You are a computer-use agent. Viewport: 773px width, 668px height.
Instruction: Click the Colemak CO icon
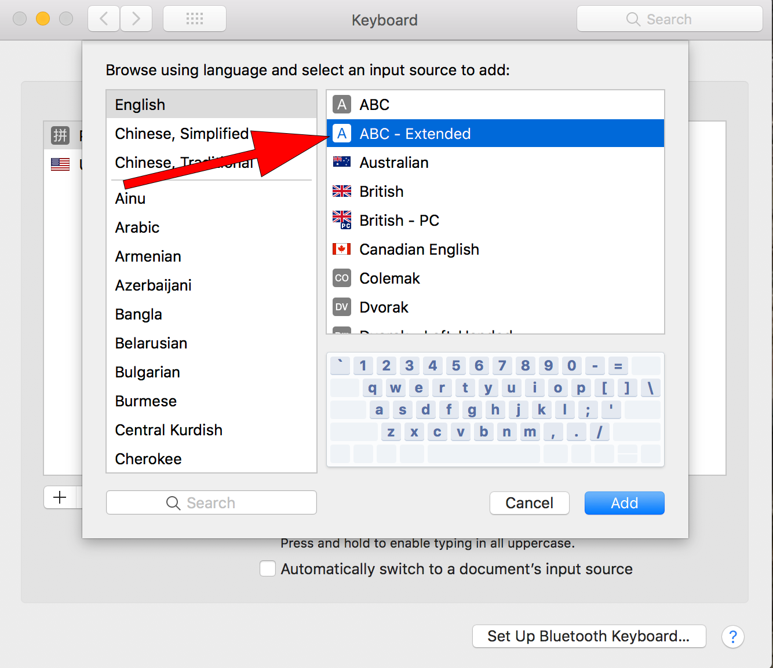(x=341, y=278)
